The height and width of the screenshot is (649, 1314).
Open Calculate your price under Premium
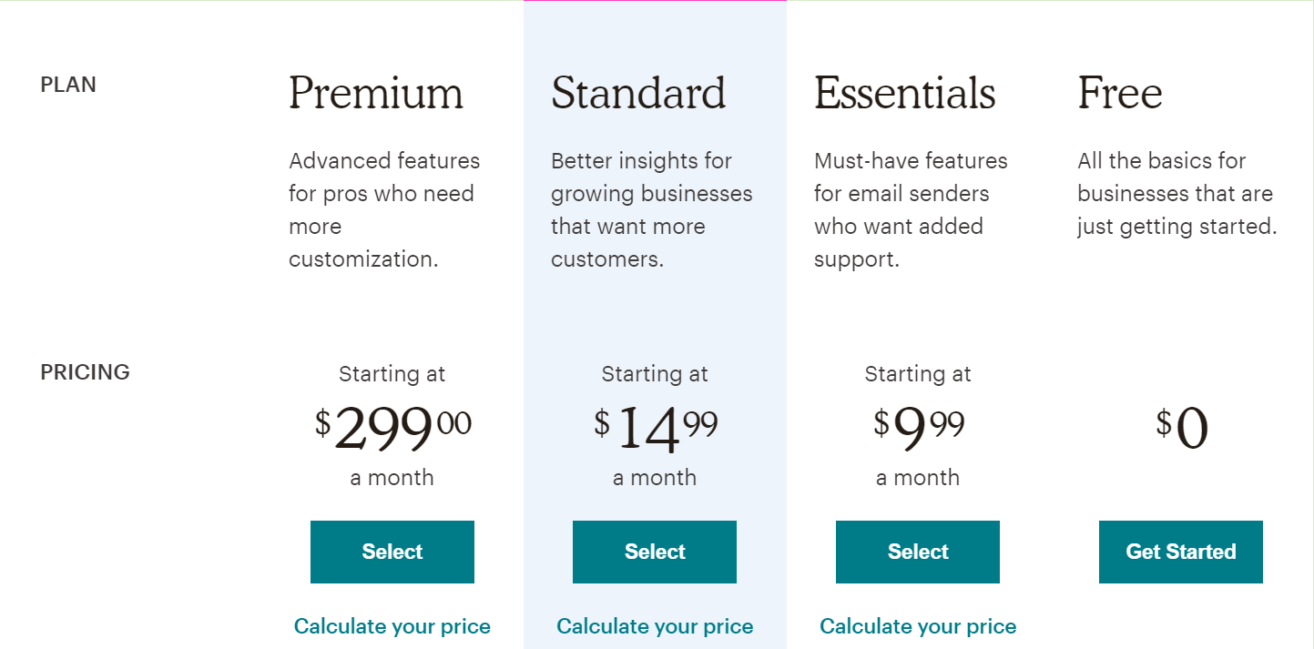[x=392, y=626]
